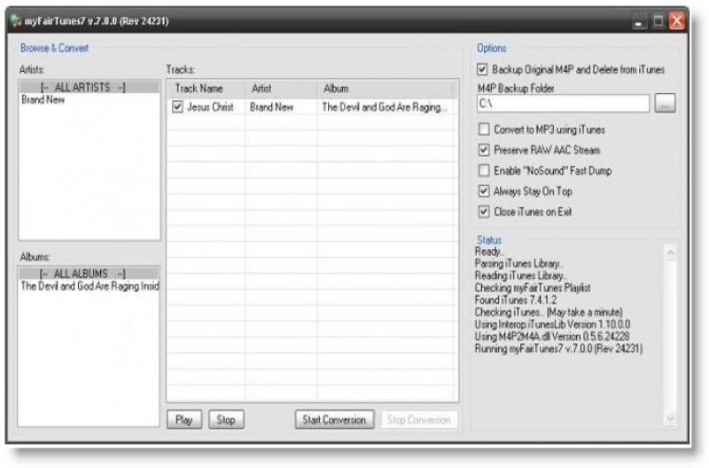
Task: Select ALL ARTISTS in the Artists list
Action: (89, 87)
